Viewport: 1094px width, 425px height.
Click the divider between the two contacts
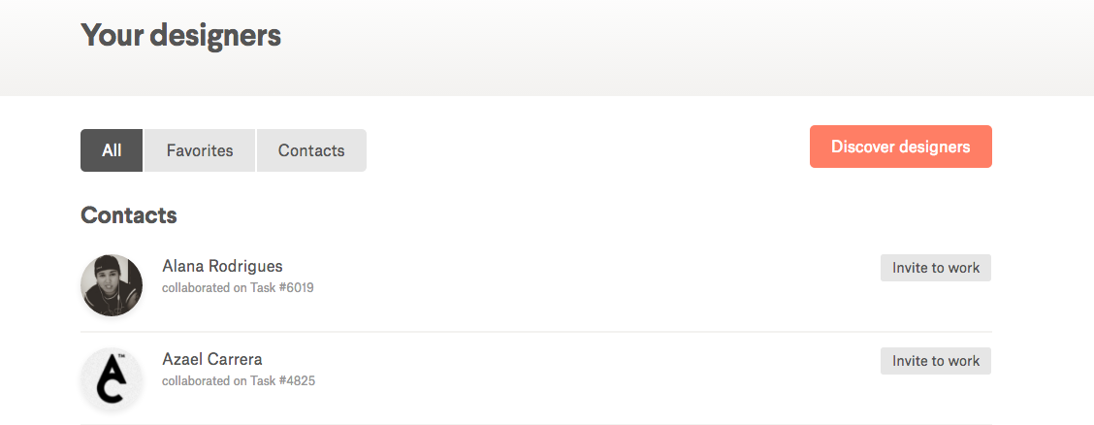(535, 332)
